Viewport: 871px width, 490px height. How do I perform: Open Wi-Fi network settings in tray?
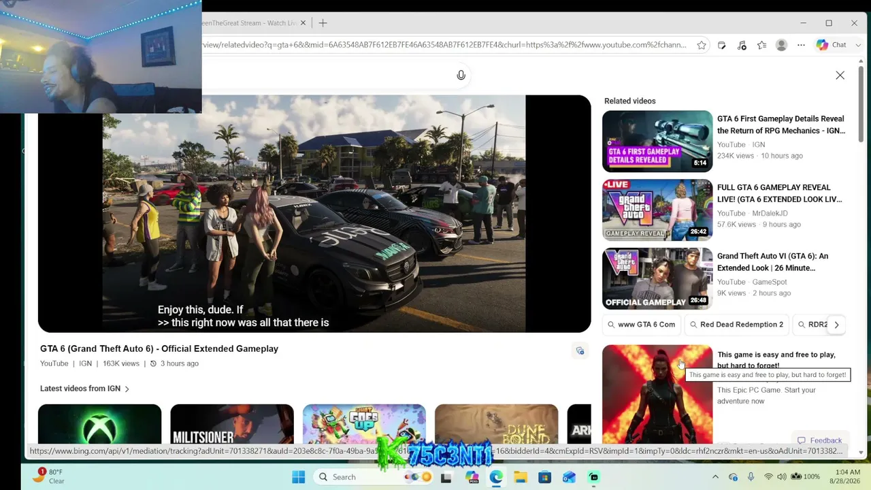768,477
